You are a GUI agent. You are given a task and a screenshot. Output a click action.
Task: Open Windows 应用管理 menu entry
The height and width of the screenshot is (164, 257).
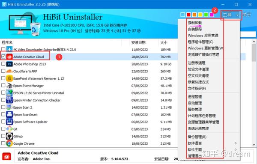[203, 36]
